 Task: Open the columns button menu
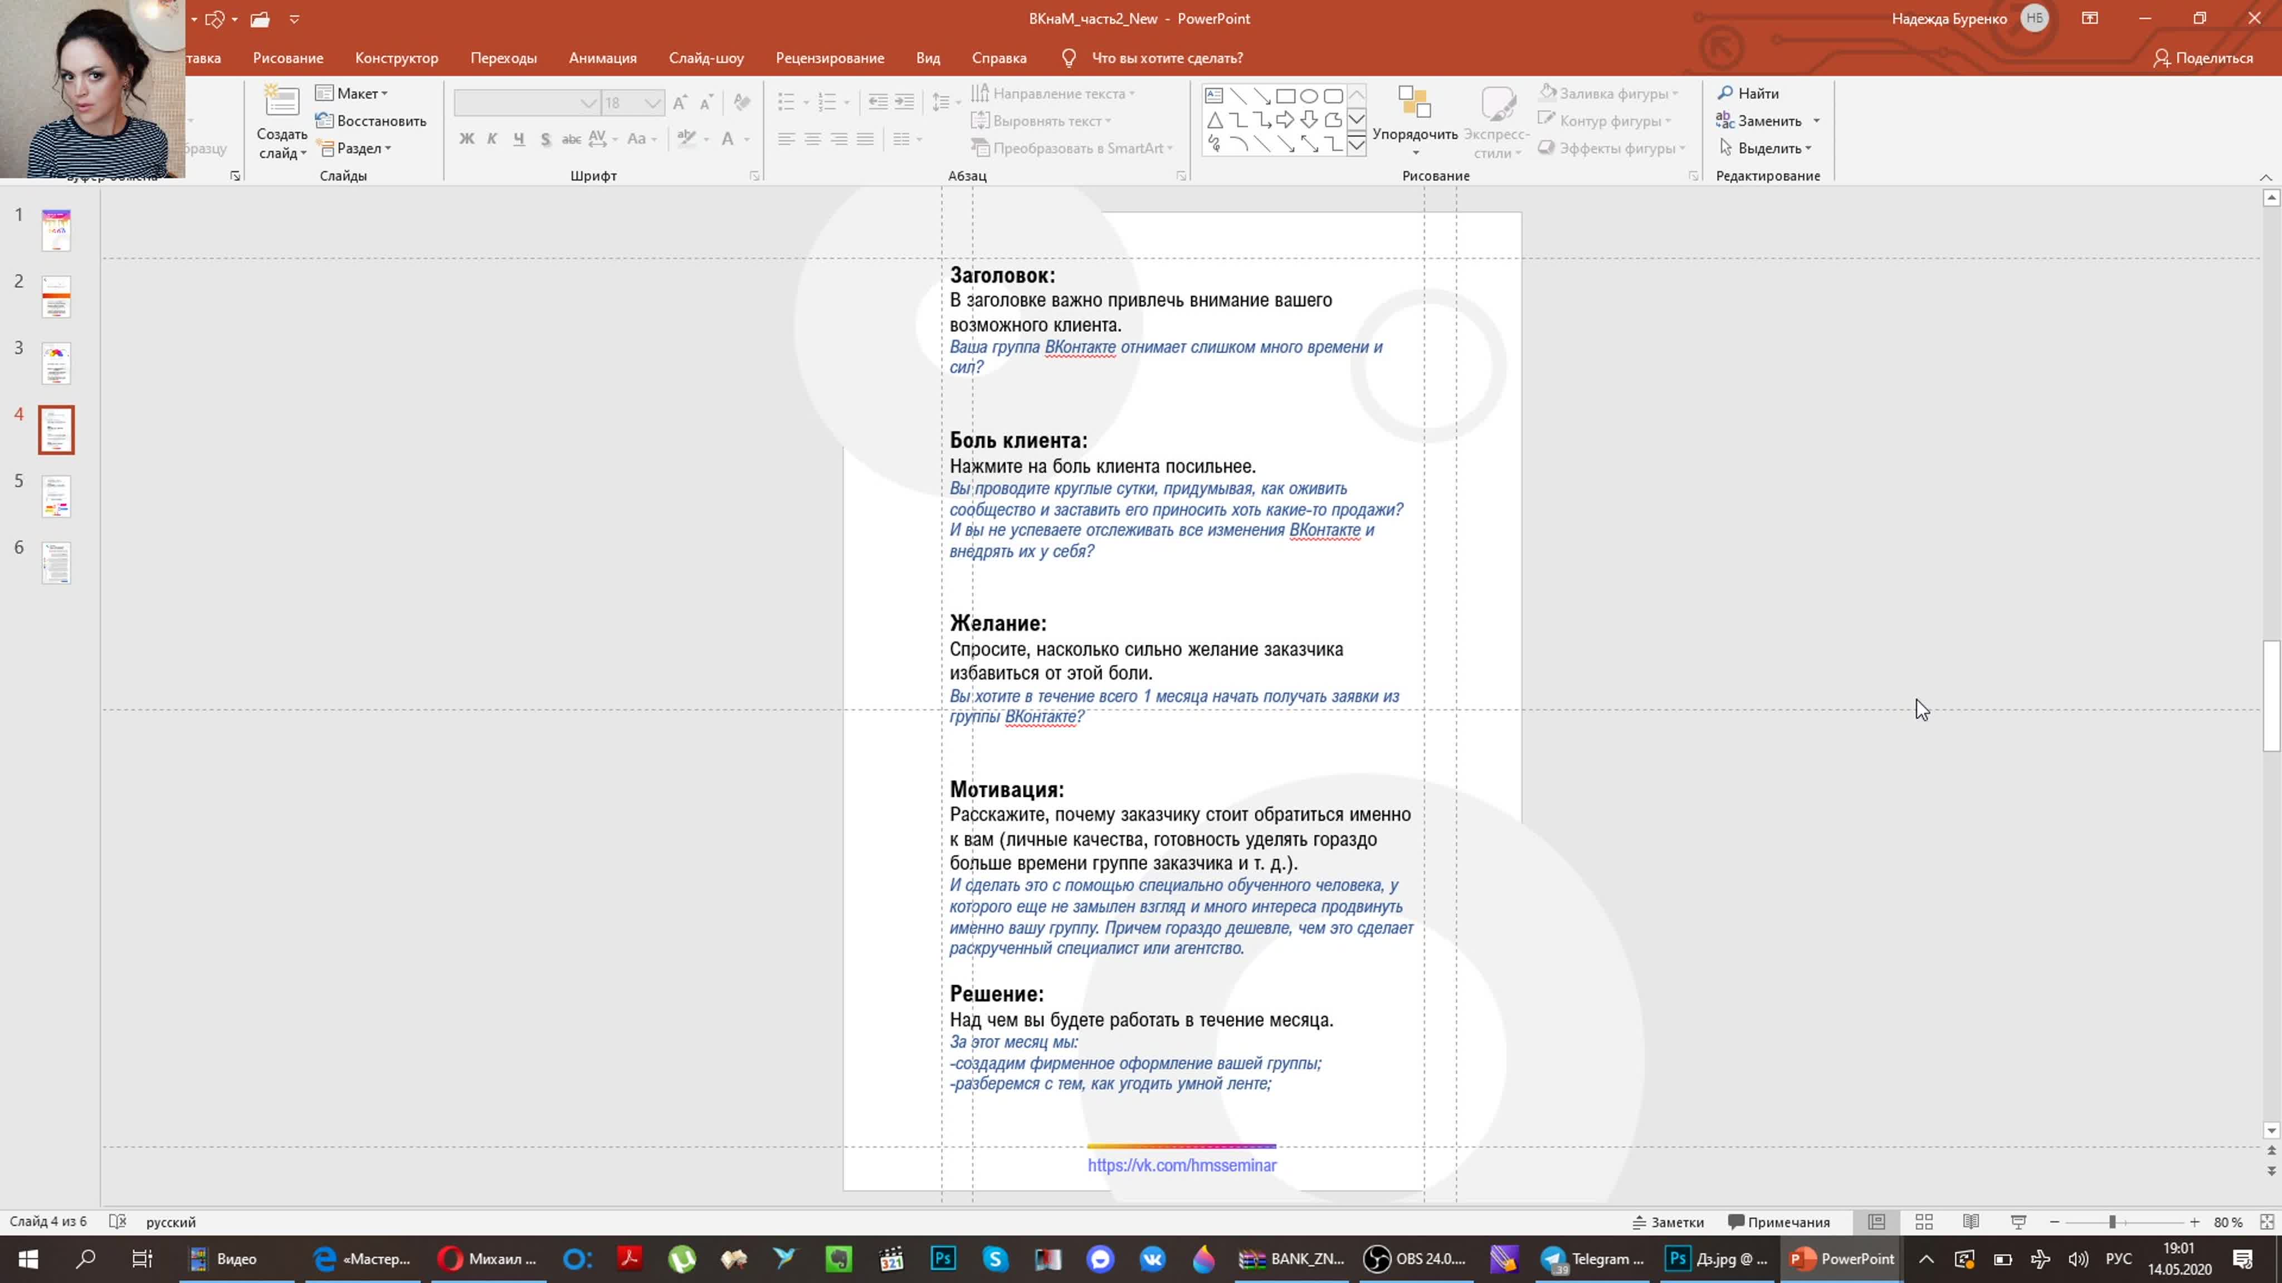[x=907, y=139]
